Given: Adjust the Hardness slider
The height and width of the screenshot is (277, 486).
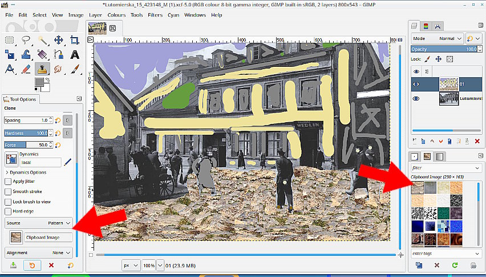Looking at the screenshot, I should click(x=26, y=133).
